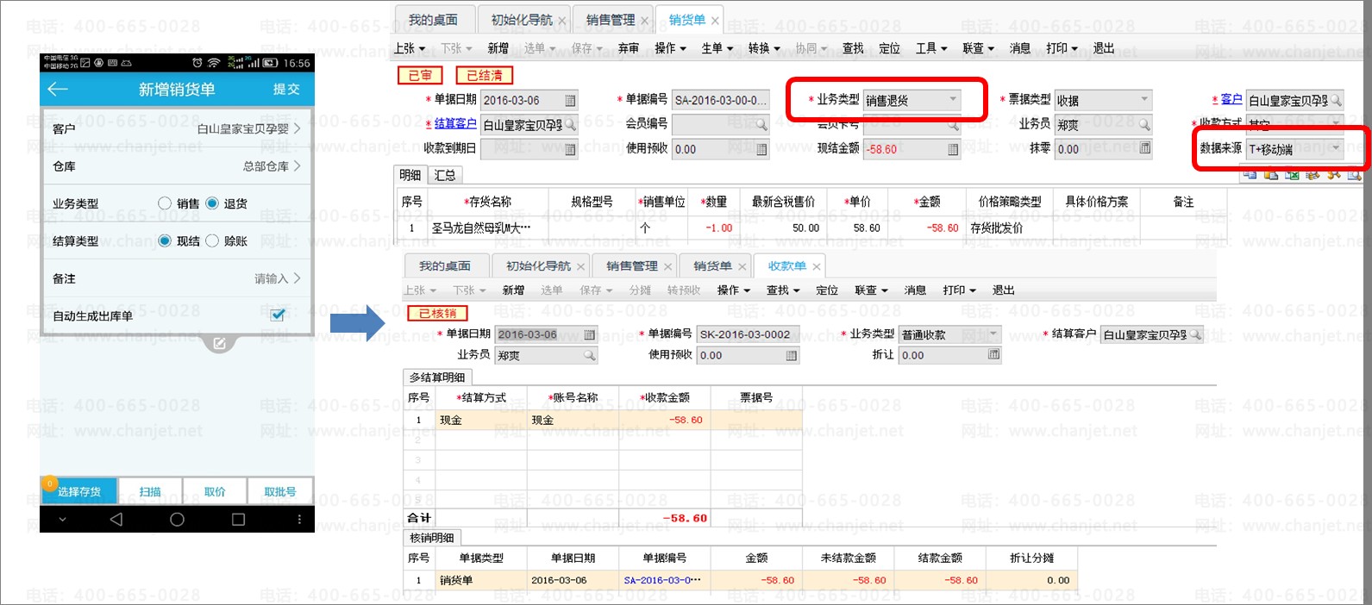1372x605 pixels.
Task: Click the receipt 单据编号 SK-2016-03-0002 field
Action: click(x=747, y=334)
